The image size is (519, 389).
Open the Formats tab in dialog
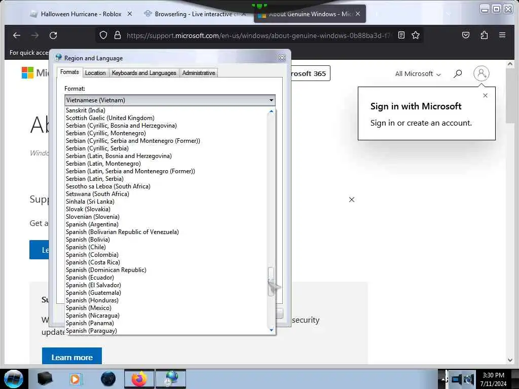pos(69,72)
